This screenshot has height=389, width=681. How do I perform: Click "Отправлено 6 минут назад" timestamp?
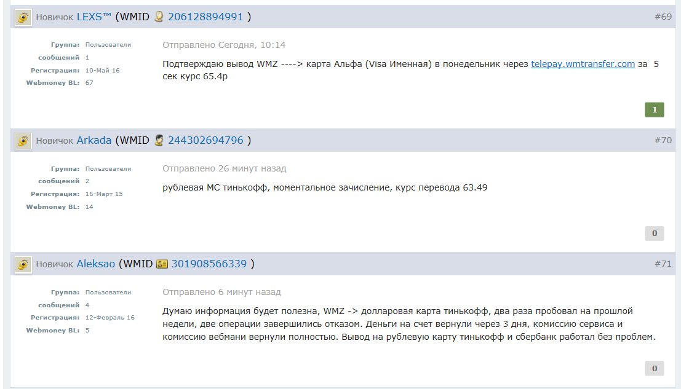tap(221, 293)
